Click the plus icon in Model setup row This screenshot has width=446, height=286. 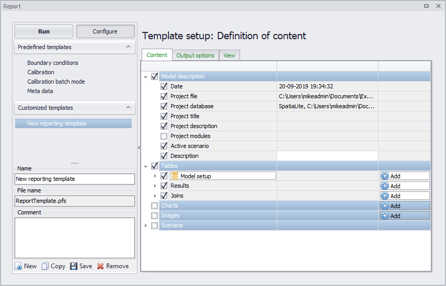[x=384, y=176]
